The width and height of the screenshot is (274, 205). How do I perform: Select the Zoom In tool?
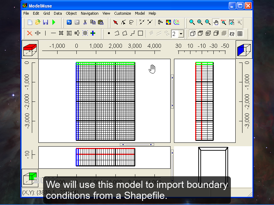[x=200, y=22]
